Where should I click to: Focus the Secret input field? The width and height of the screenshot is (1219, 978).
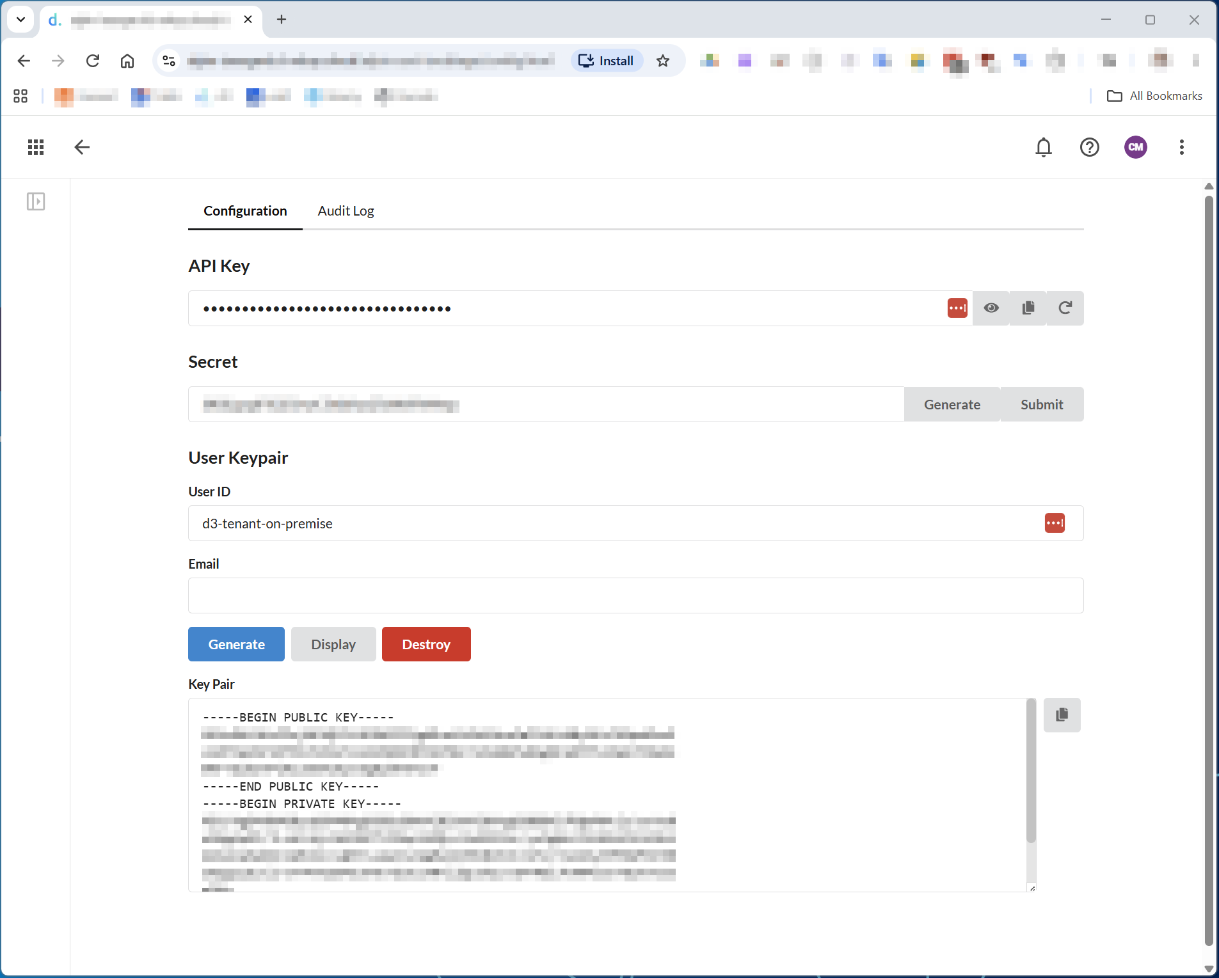[546, 404]
